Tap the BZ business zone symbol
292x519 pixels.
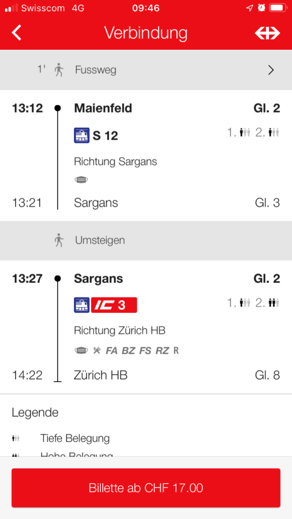pos(128,351)
